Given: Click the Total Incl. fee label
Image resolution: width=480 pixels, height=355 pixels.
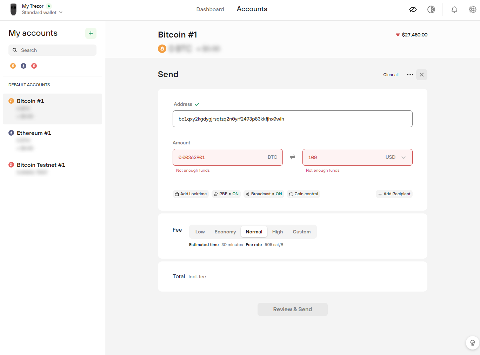Looking at the screenshot, I should (189, 277).
